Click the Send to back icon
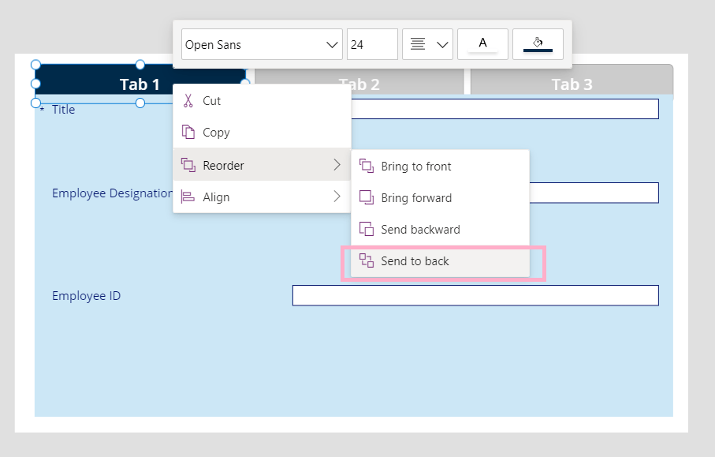 click(x=367, y=260)
